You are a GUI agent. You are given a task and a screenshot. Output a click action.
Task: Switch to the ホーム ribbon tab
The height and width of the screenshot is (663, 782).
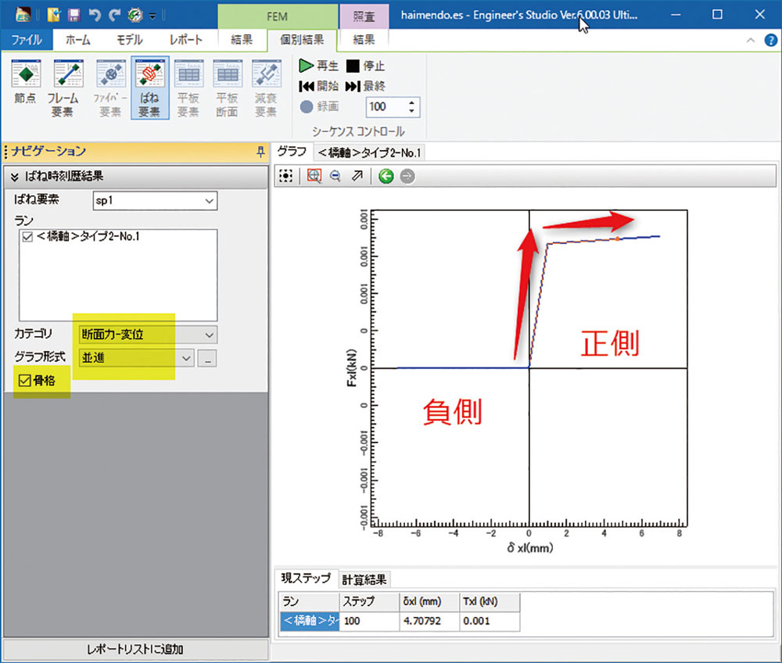click(x=77, y=40)
